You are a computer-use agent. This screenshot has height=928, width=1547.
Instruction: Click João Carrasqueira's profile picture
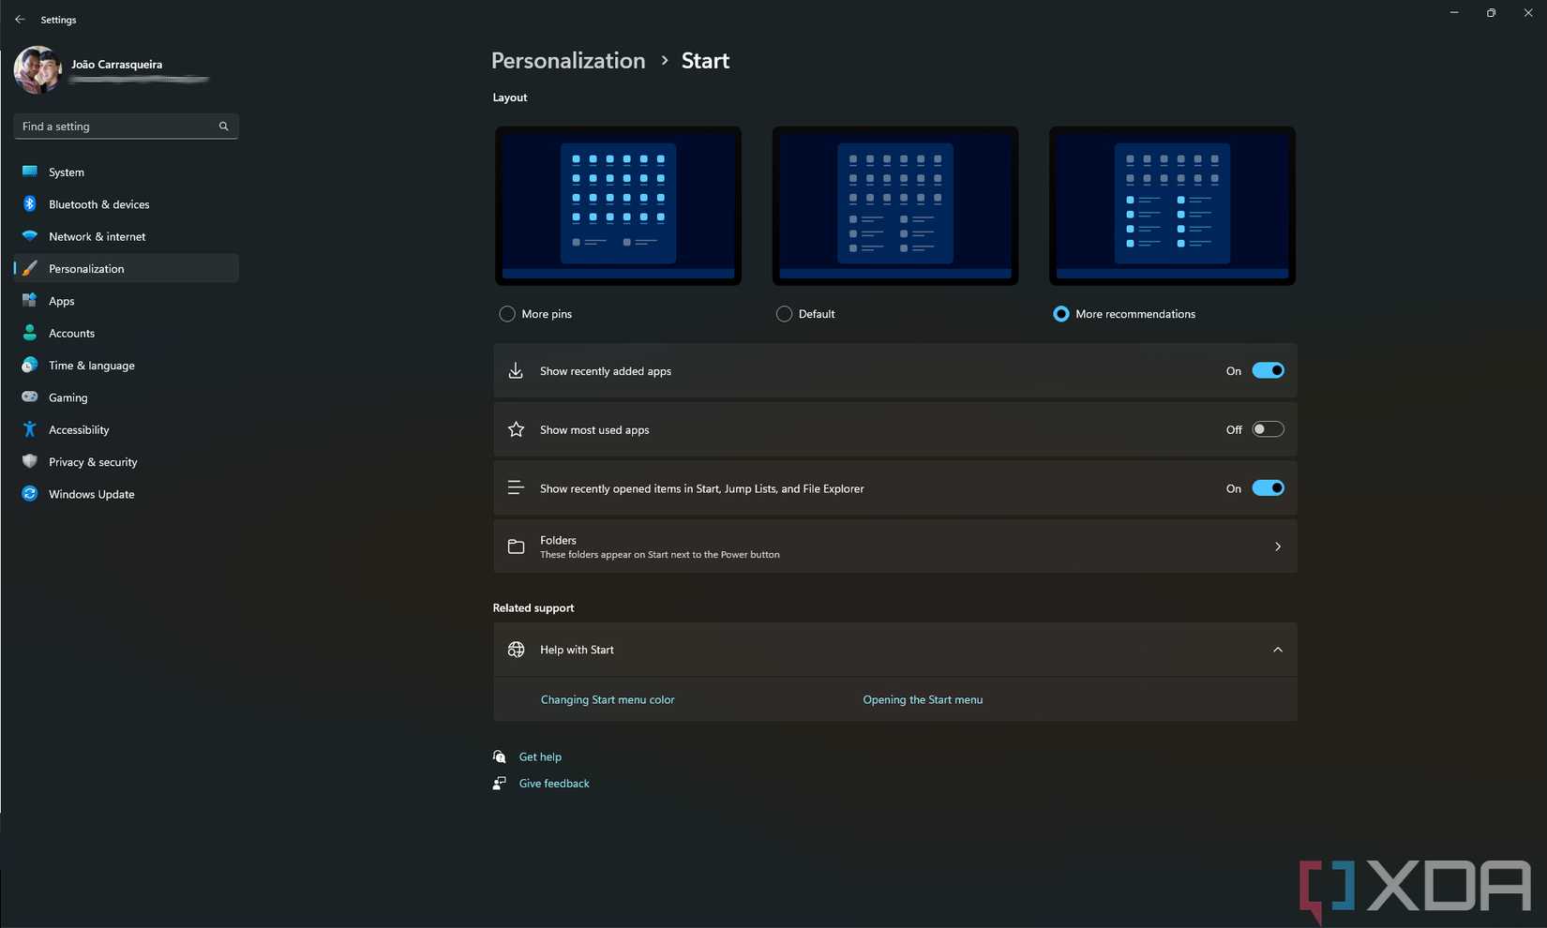pyautogui.click(x=38, y=69)
